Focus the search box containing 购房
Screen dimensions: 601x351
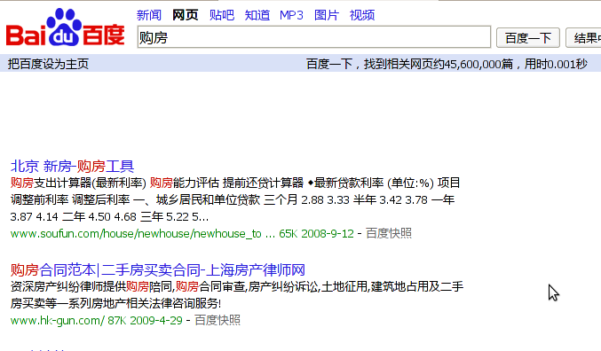314,37
